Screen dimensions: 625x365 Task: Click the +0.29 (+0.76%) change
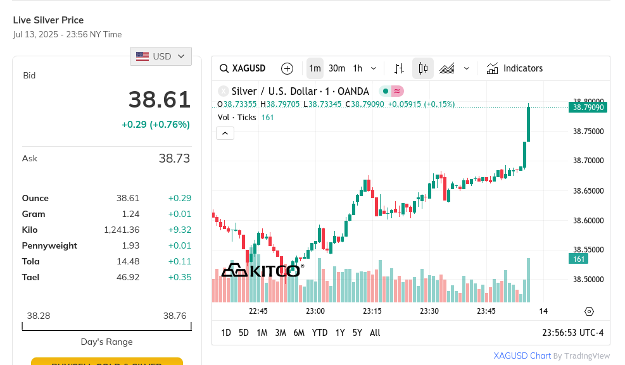[155, 125]
